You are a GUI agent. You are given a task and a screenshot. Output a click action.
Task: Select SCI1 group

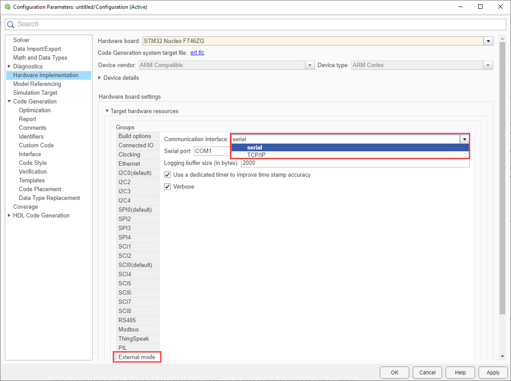tap(138, 246)
